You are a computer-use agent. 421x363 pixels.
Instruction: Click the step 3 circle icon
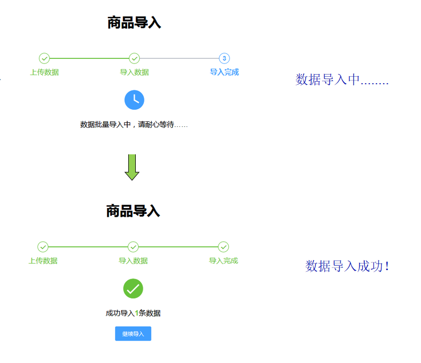point(224,58)
